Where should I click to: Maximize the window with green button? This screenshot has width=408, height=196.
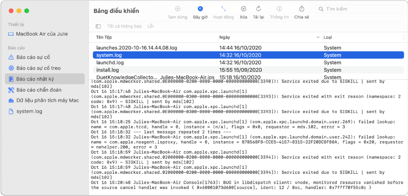(27, 10)
